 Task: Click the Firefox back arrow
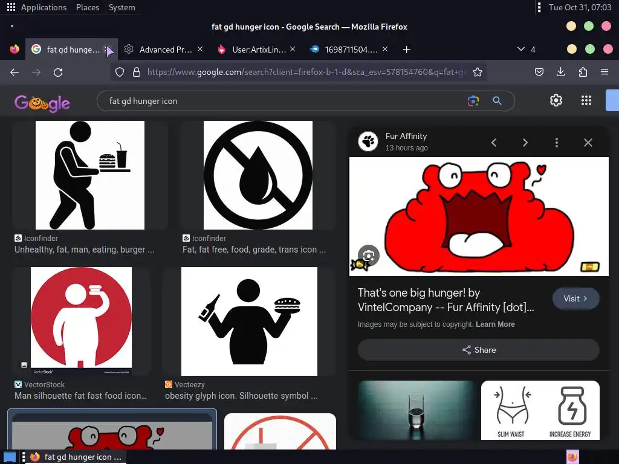(x=15, y=72)
